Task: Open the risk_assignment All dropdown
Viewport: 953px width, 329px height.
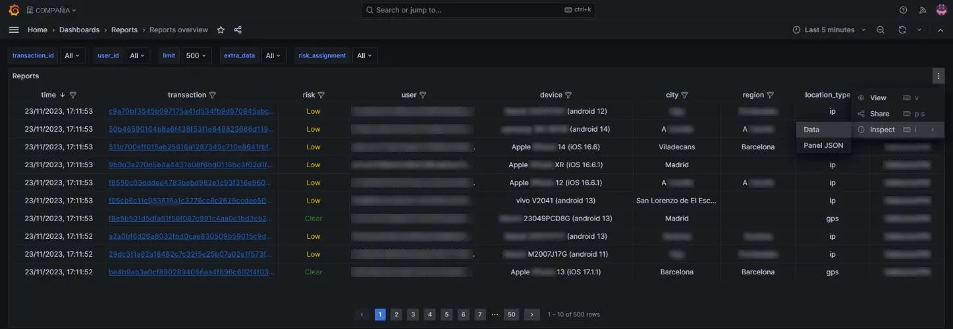Action: 364,56
